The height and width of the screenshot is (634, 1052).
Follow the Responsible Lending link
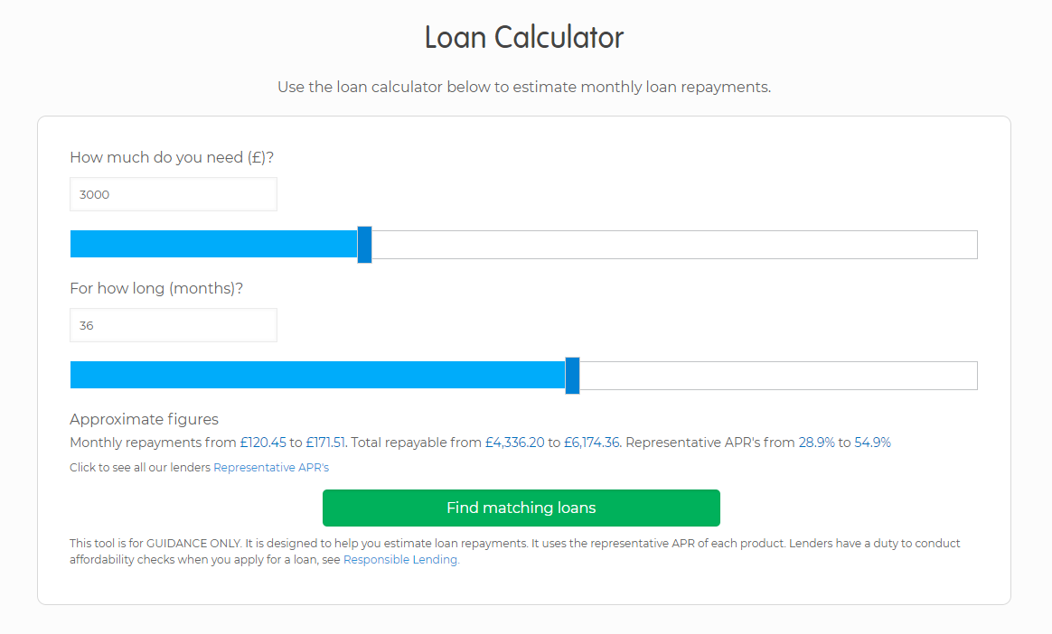pyautogui.click(x=401, y=560)
